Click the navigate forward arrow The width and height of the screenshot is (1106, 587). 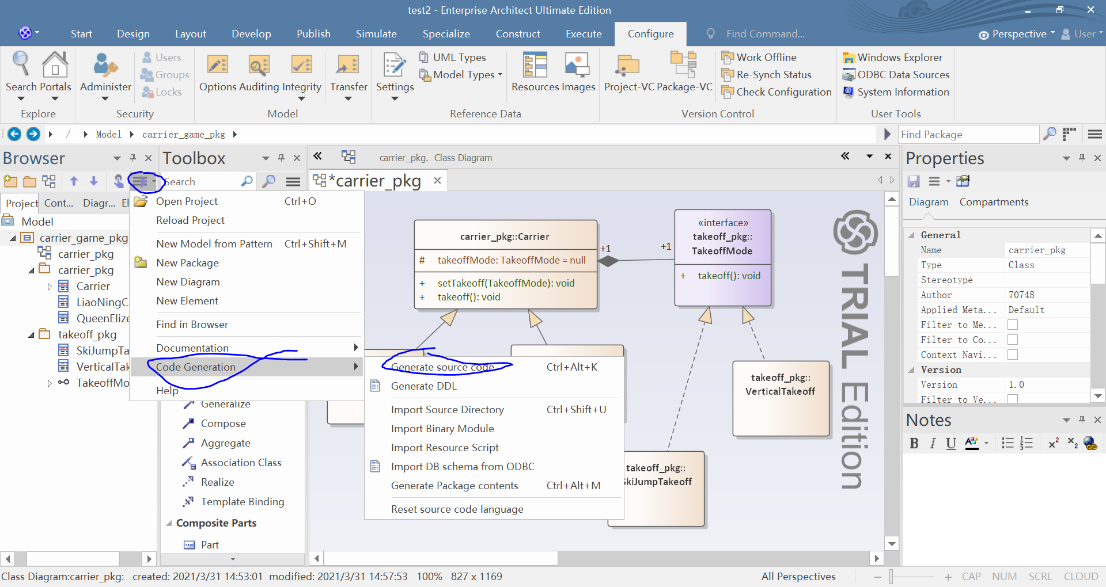pos(33,134)
